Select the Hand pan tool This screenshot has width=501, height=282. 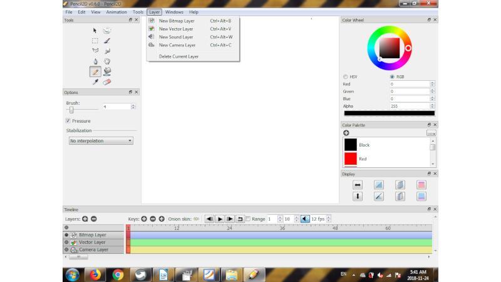(107, 61)
